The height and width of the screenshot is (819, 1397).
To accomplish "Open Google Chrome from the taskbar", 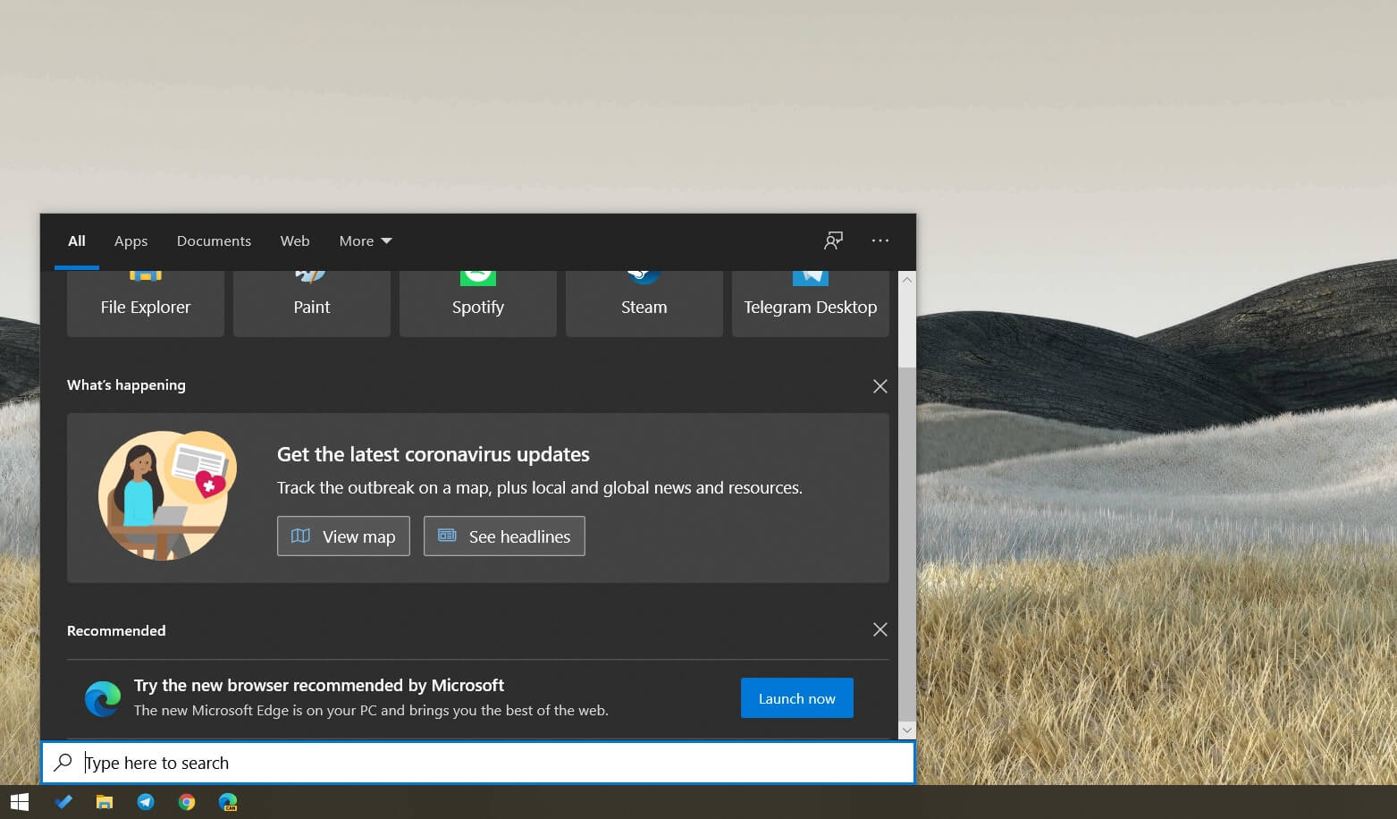I will [187, 801].
